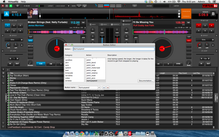Click the macOS Spotlight search icon
The image size is (219, 137).
pos(209,2)
